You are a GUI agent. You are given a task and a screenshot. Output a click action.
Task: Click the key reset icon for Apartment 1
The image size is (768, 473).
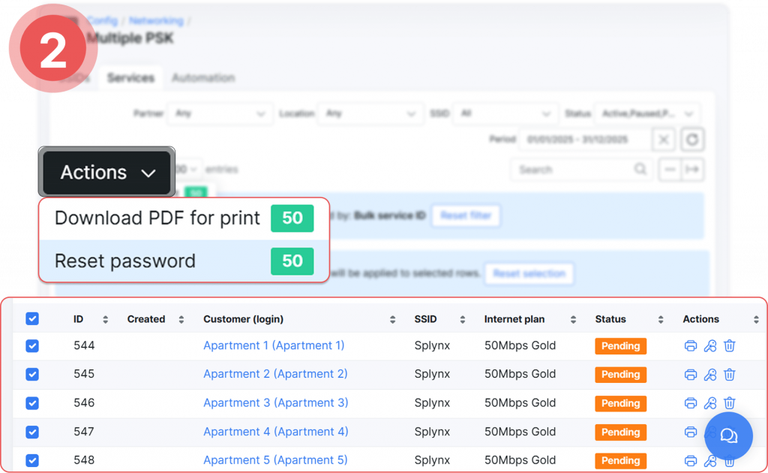pos(710,346)
